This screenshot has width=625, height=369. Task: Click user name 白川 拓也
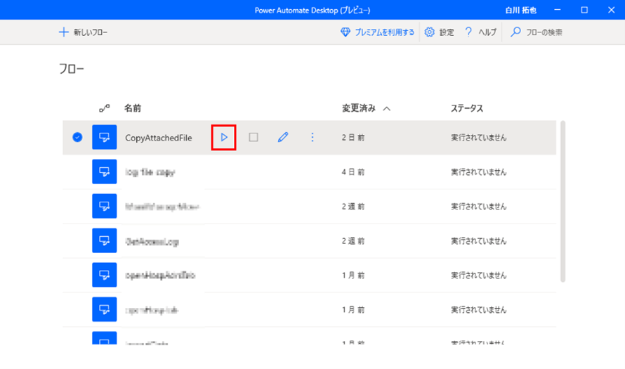(520, 11)
